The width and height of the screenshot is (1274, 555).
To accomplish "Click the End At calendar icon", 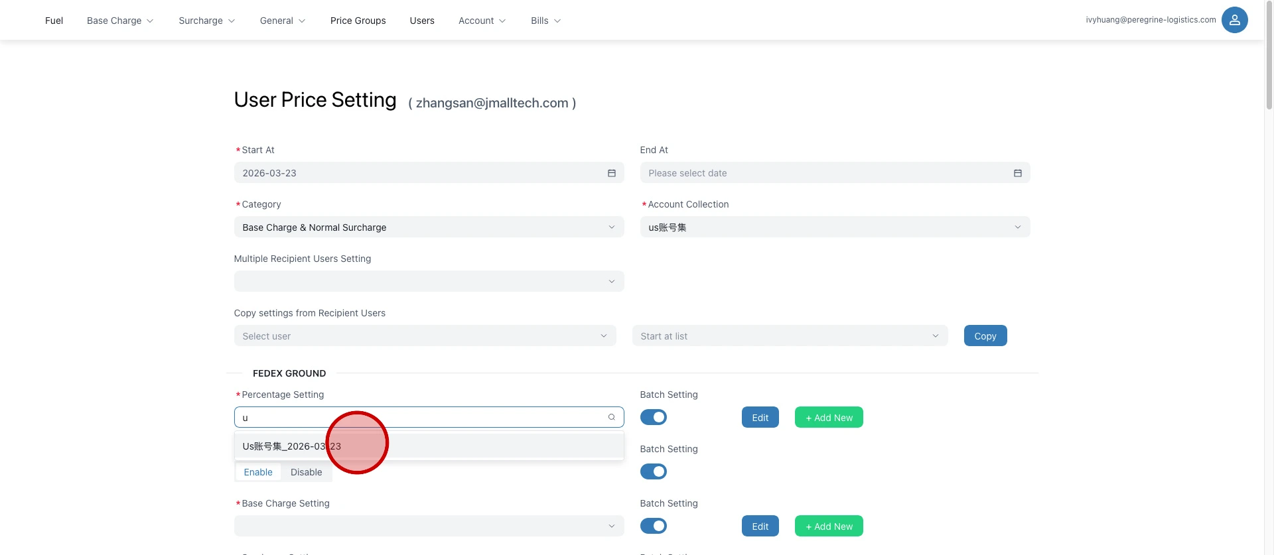I will pos(1017,173).
